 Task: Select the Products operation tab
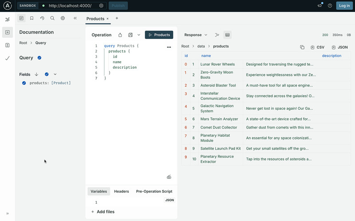95,19
